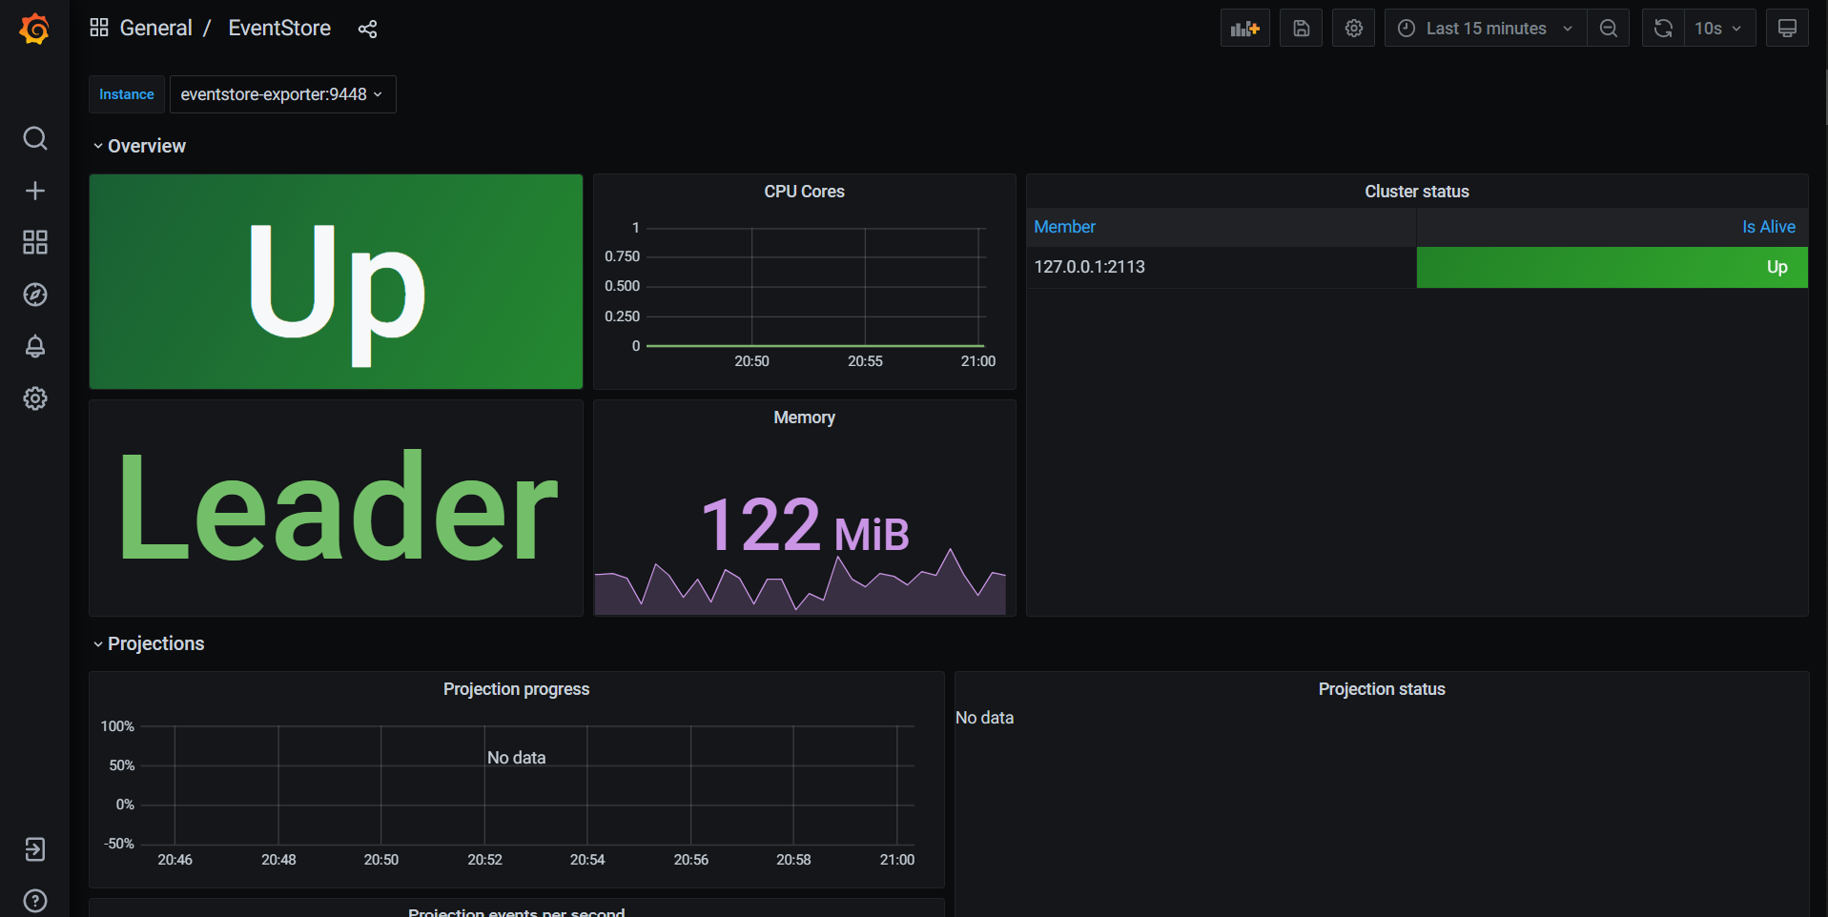Collapse the Overview row

[x=139, y=146]
